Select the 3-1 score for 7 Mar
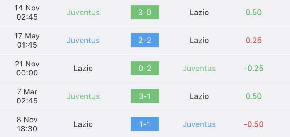The height and width of the screenshot is (137, 290). (145, 96)
